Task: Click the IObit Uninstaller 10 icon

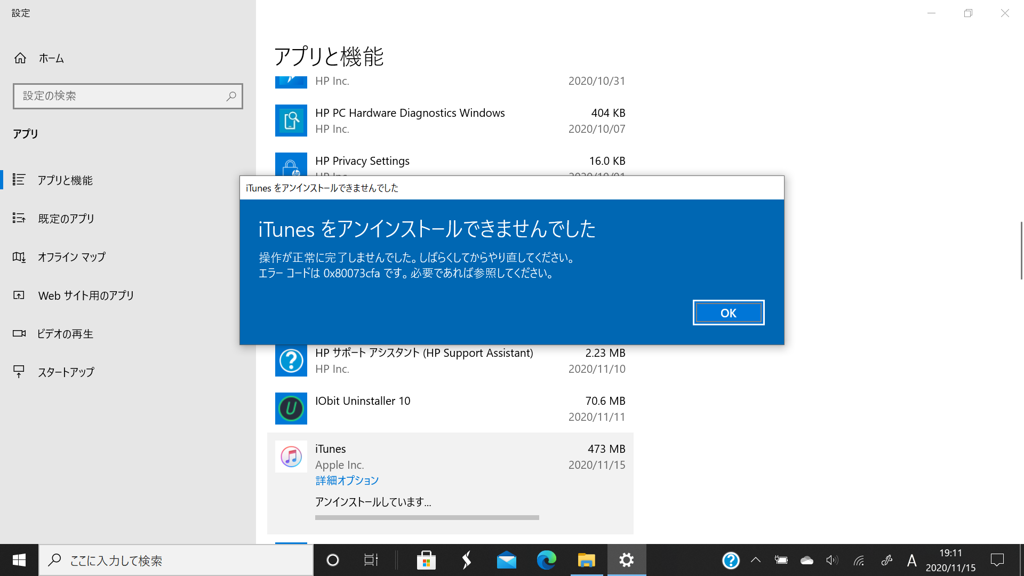Action: point(291,409)
